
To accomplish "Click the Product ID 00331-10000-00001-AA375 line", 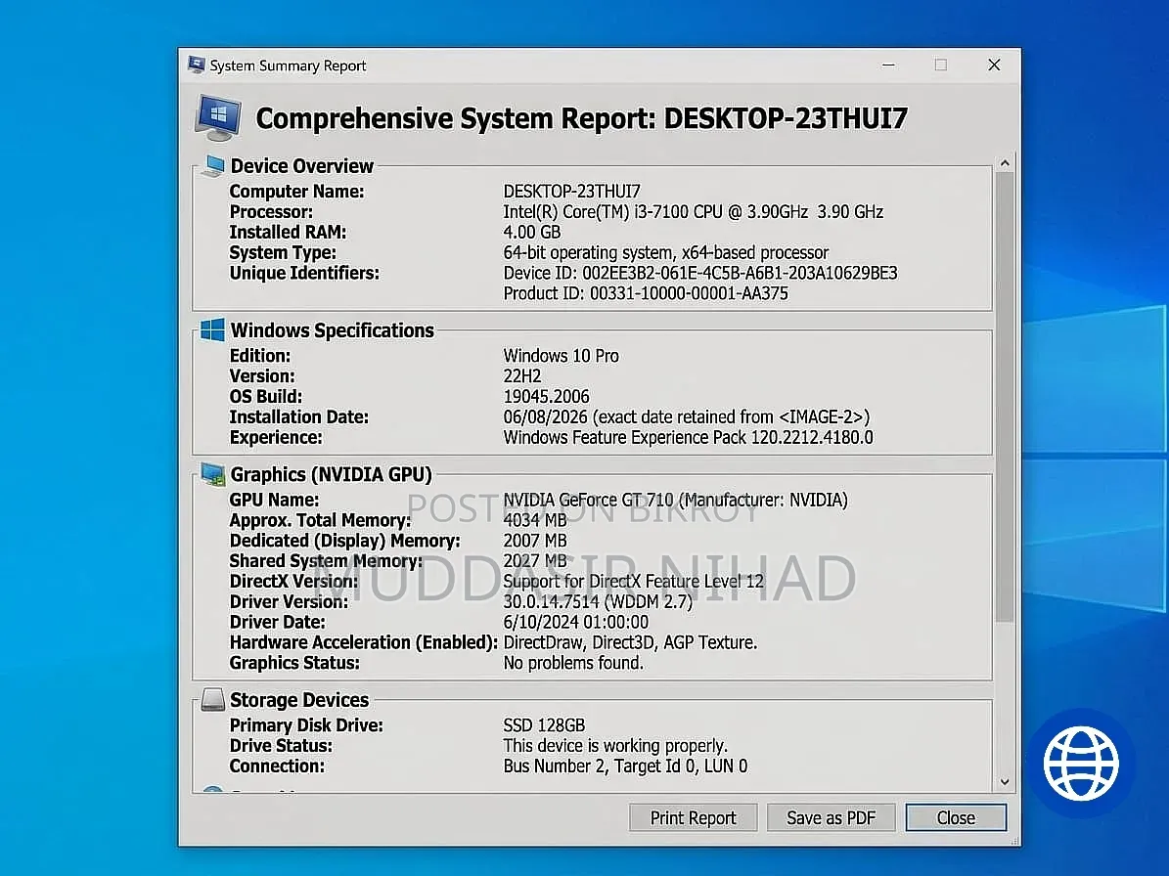I will pyautogui.click(x=646, y=293).
